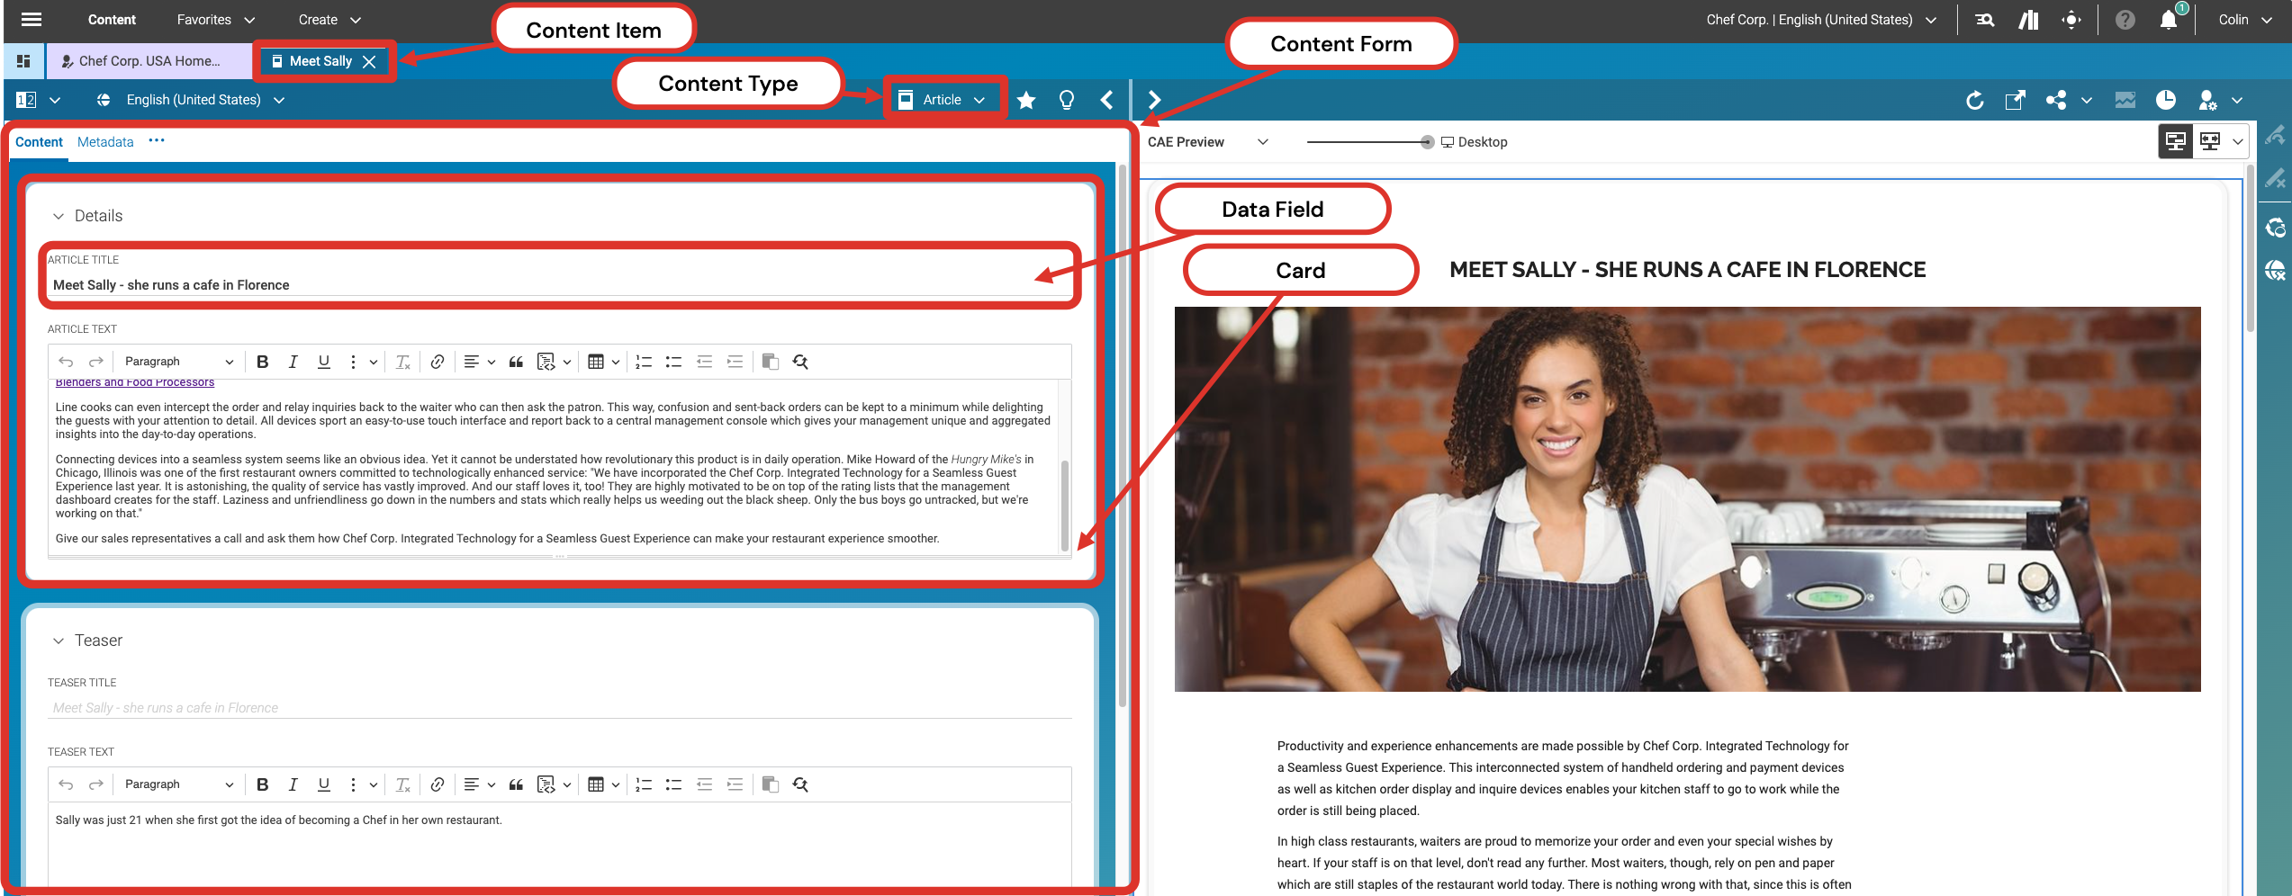The height and width of the screenshot is (896, 2292).
Task: Toggle bold in Article Text toolbar
Action: point(262,362)
